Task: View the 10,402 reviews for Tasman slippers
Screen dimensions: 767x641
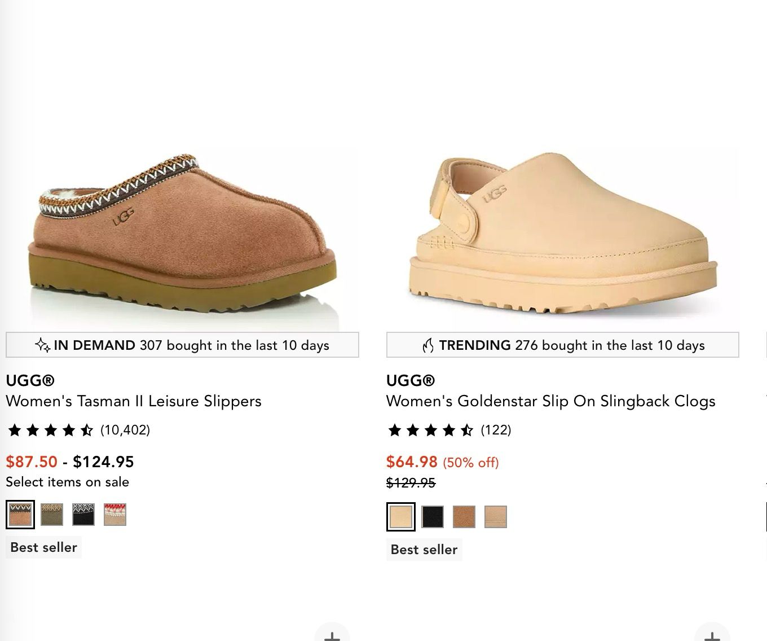Action: [125, 430]
